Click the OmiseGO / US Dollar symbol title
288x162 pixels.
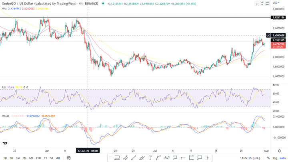[x=39, y=4]
